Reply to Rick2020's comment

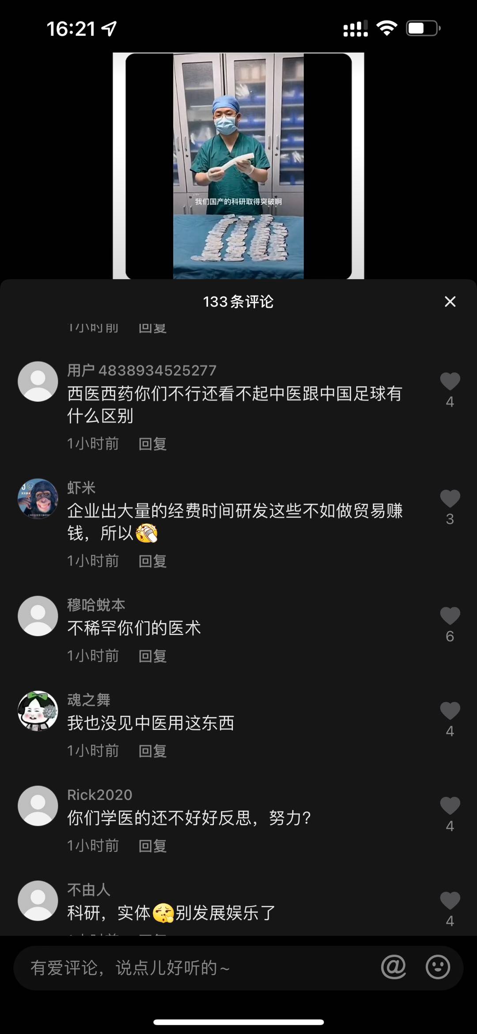152,846
